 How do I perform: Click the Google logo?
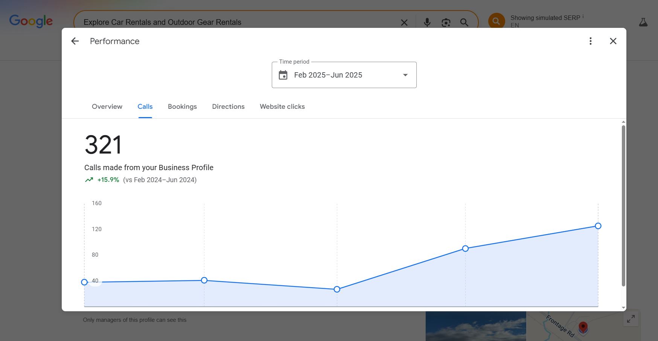pyautogui.click(x=31, y=21)
